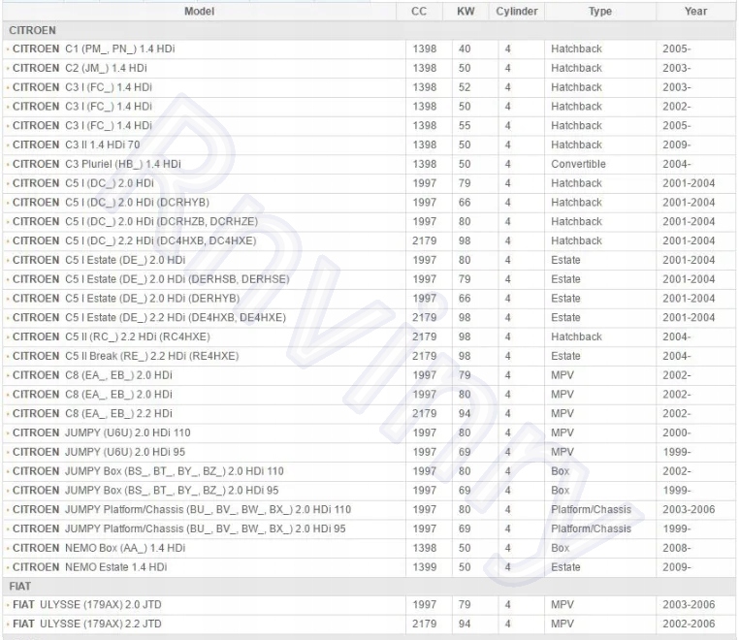Click CC value 1399 for NEMO Estate

[425, 567]
